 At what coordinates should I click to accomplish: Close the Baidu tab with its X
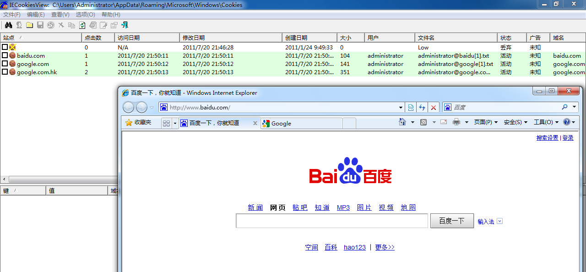(x=255, y=123)
